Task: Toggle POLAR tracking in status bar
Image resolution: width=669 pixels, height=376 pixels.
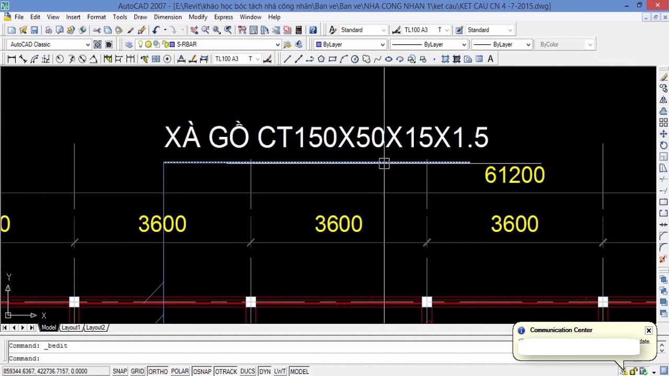Action: click(180, 371)
